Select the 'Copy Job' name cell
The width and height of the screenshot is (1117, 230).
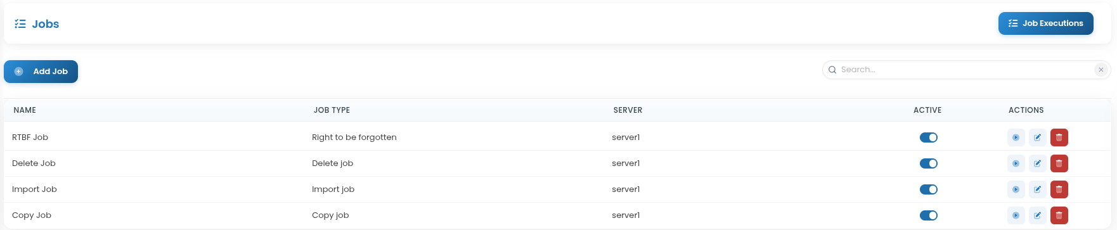[x=32, y=215]
